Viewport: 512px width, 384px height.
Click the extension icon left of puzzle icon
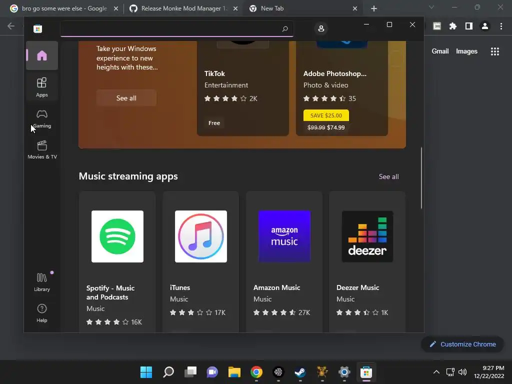pos(437,26)
